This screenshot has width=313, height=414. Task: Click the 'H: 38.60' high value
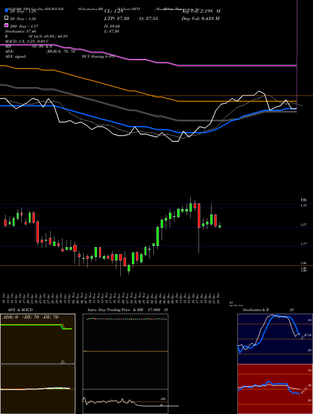pos(112,26)
